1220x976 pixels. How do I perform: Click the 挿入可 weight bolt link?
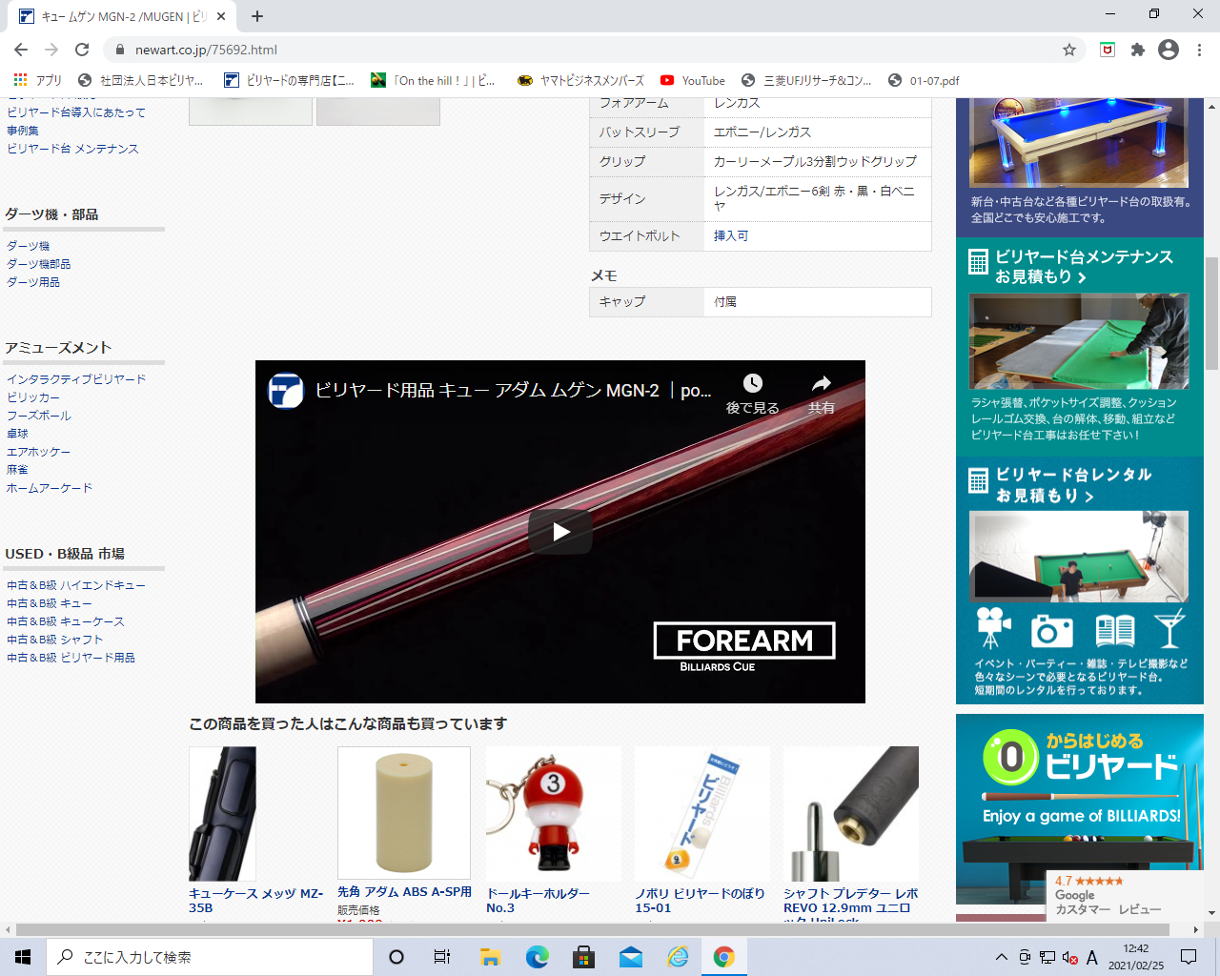point(731,235)
